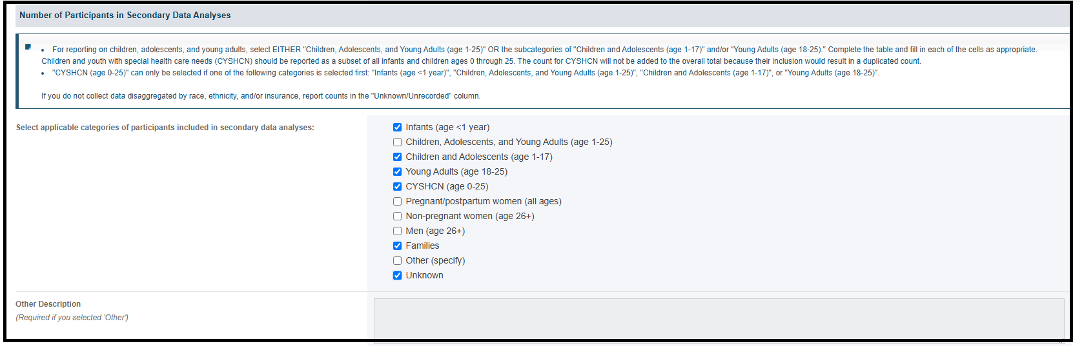The width and height of the screenshot is (1084, 346).
Task: Click the 'Pregnant/postpartum women (all ages)' label text
Action: pyautogui.click(x=484, y=202)
